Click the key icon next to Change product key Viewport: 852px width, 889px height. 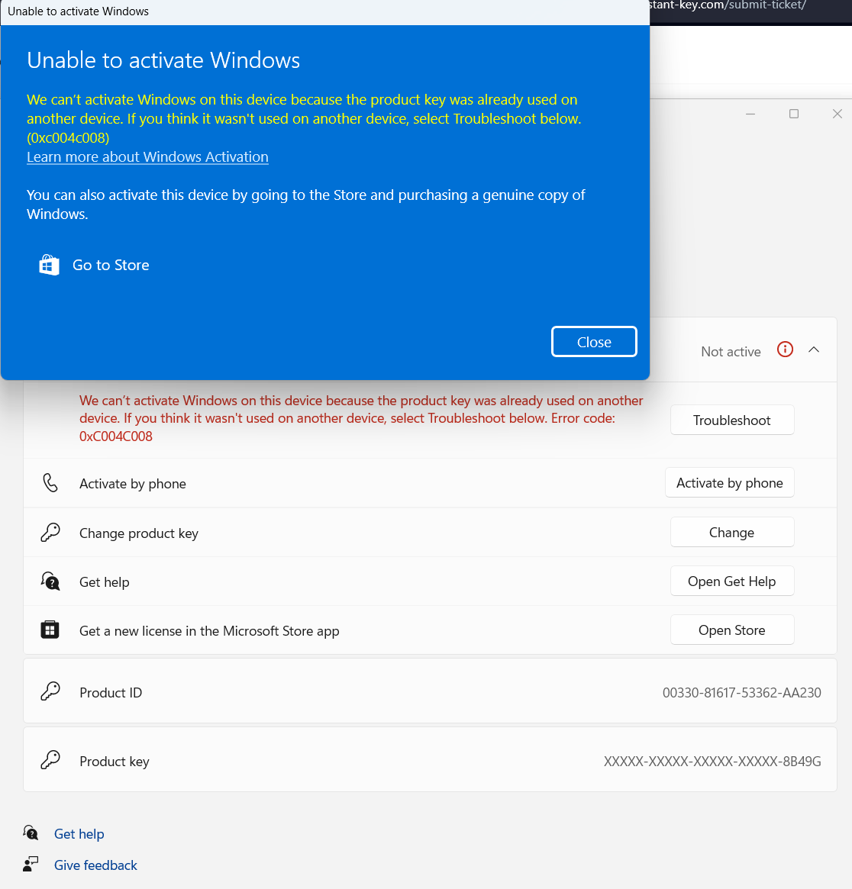tap(50, 533)
